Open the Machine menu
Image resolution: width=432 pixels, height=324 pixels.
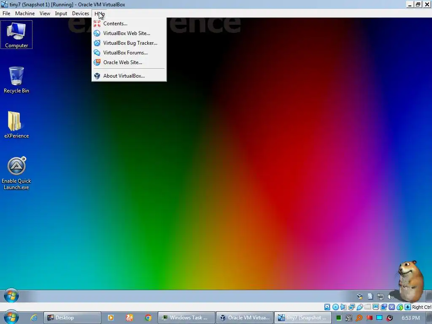coord(25,13)
